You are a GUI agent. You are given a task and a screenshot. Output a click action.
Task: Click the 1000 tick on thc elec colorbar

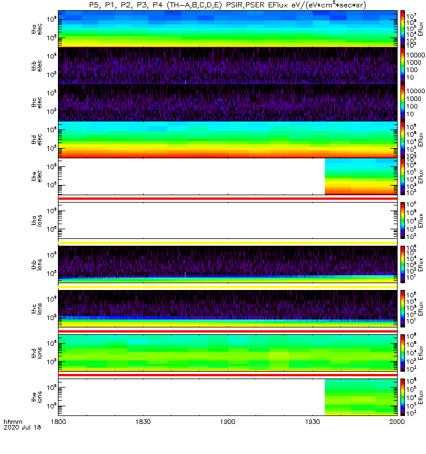coord(414,99)
